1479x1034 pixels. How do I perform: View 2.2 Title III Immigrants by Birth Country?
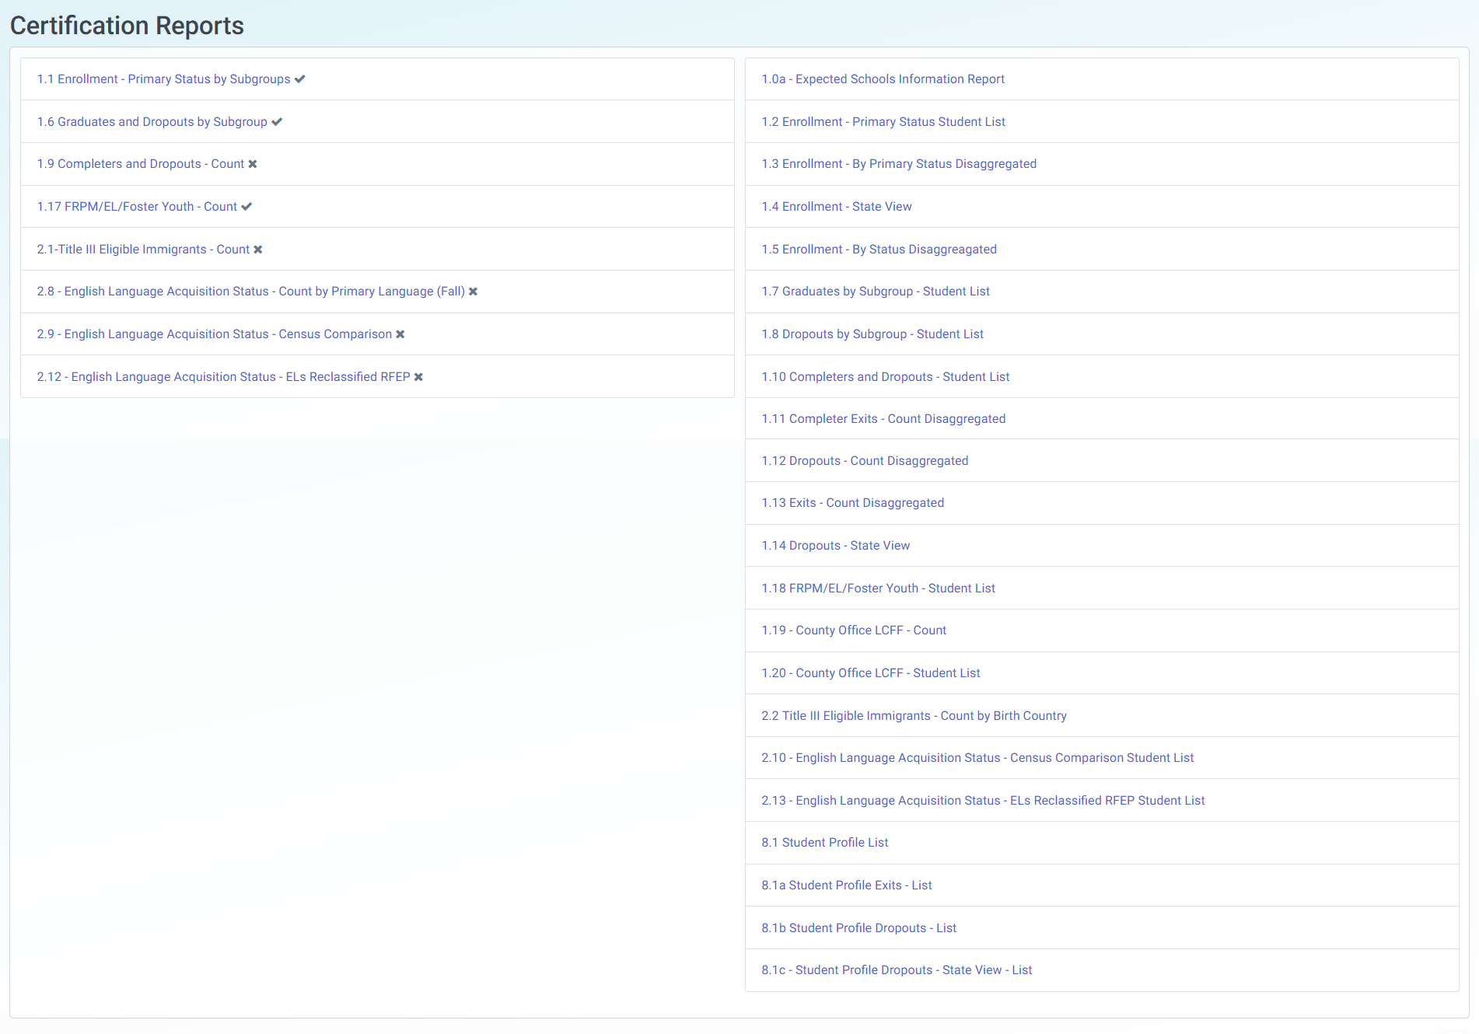tap(914, 716)
